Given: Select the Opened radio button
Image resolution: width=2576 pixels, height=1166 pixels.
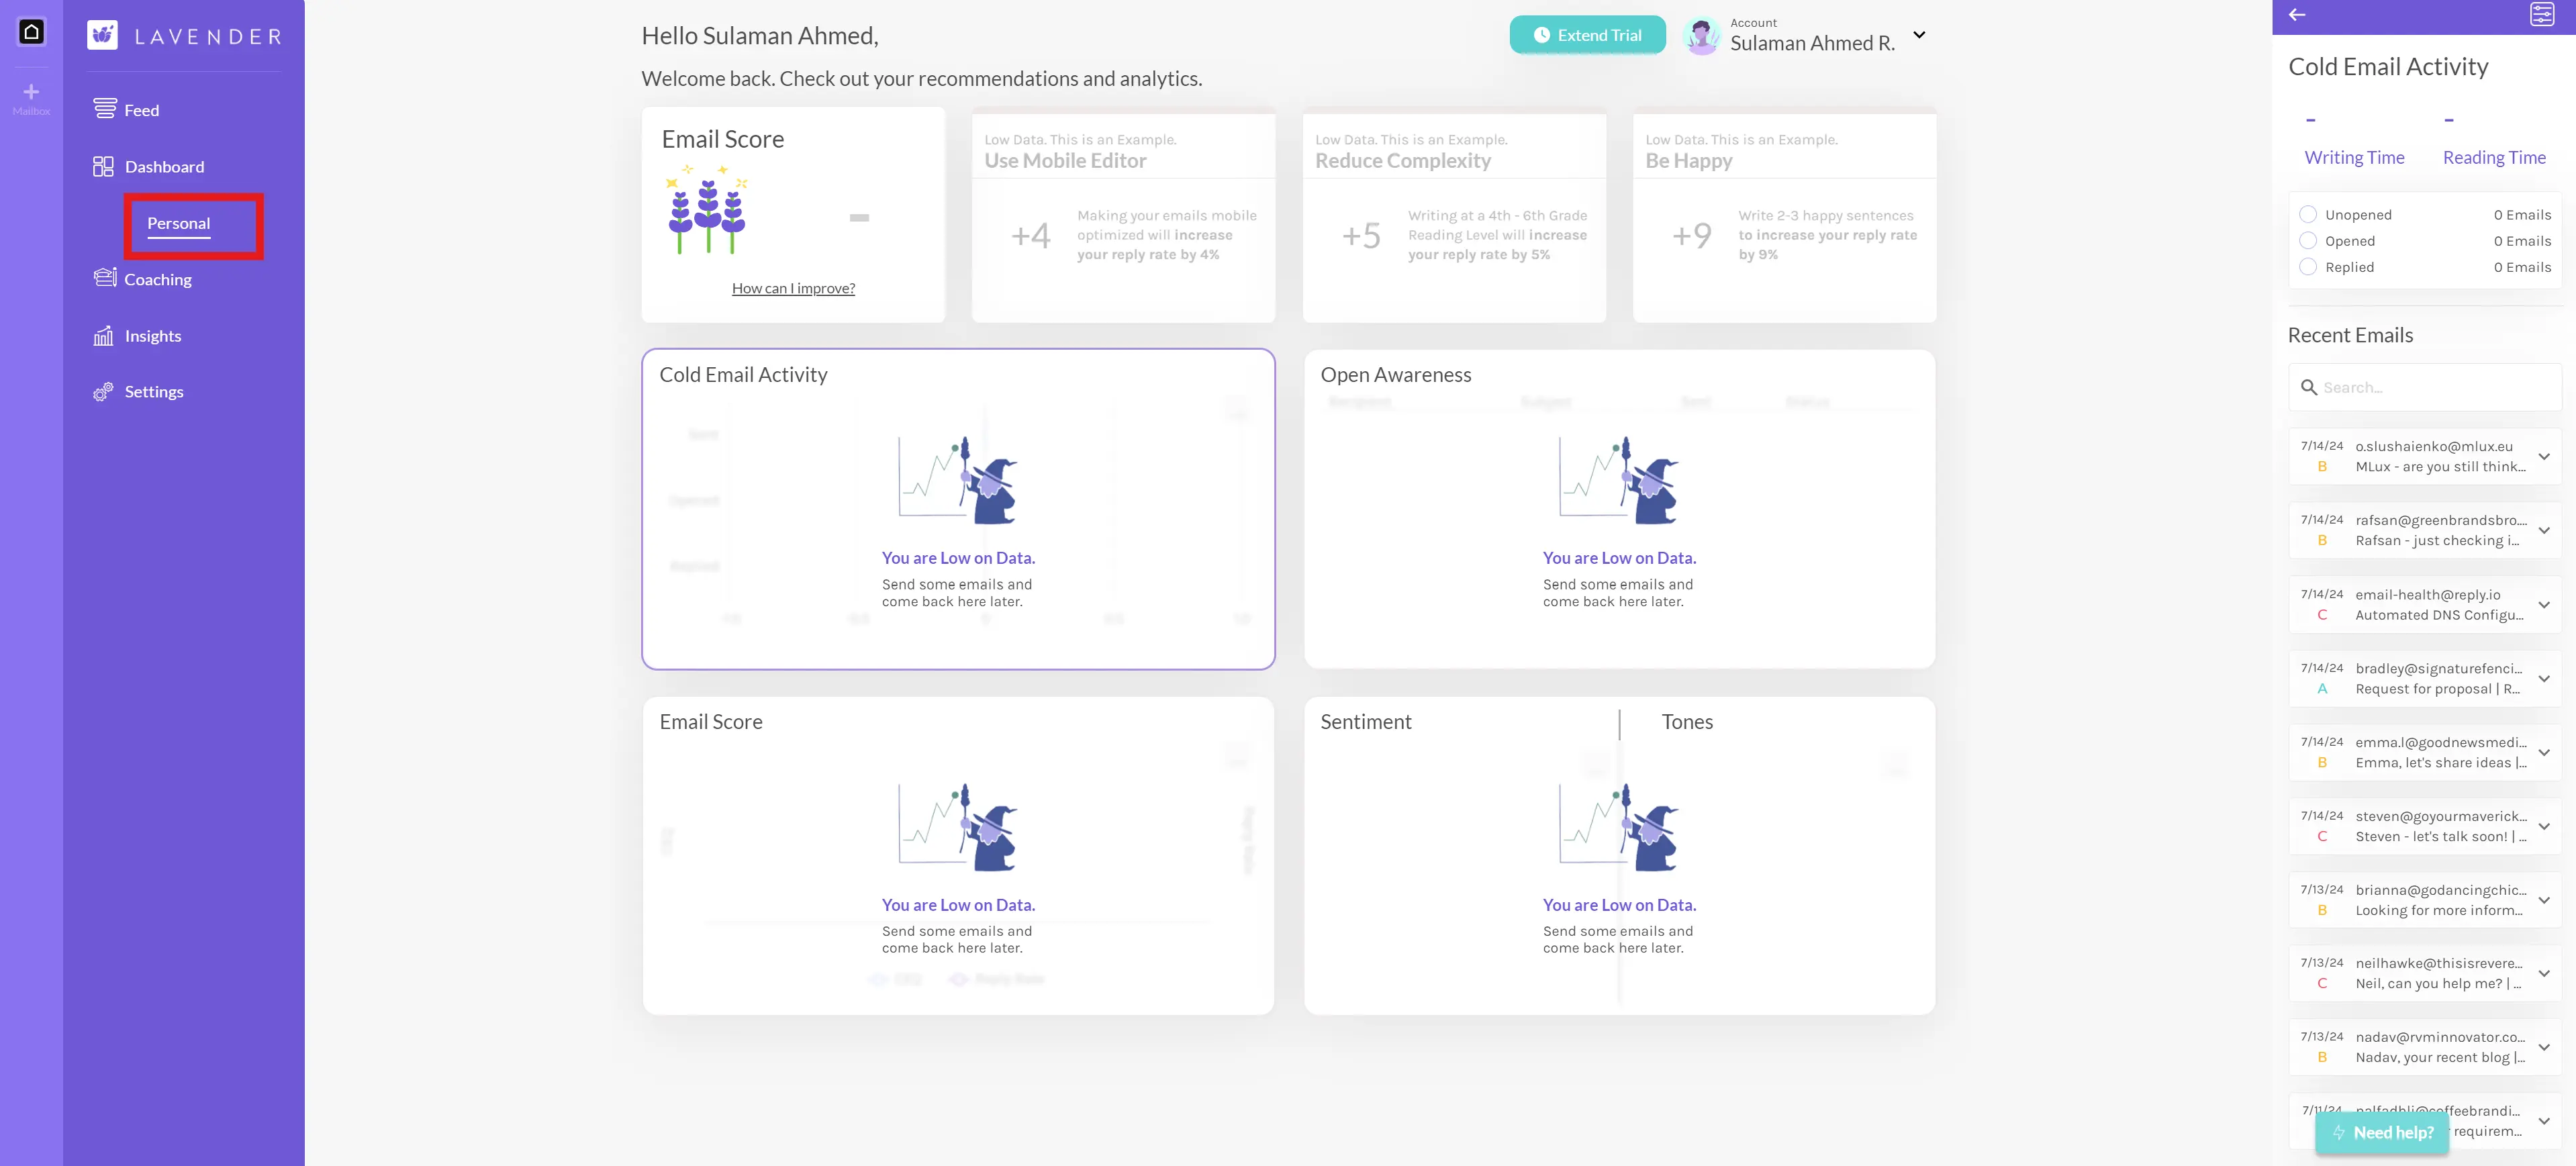Looking at the screenshot, I should (2308, 240).
